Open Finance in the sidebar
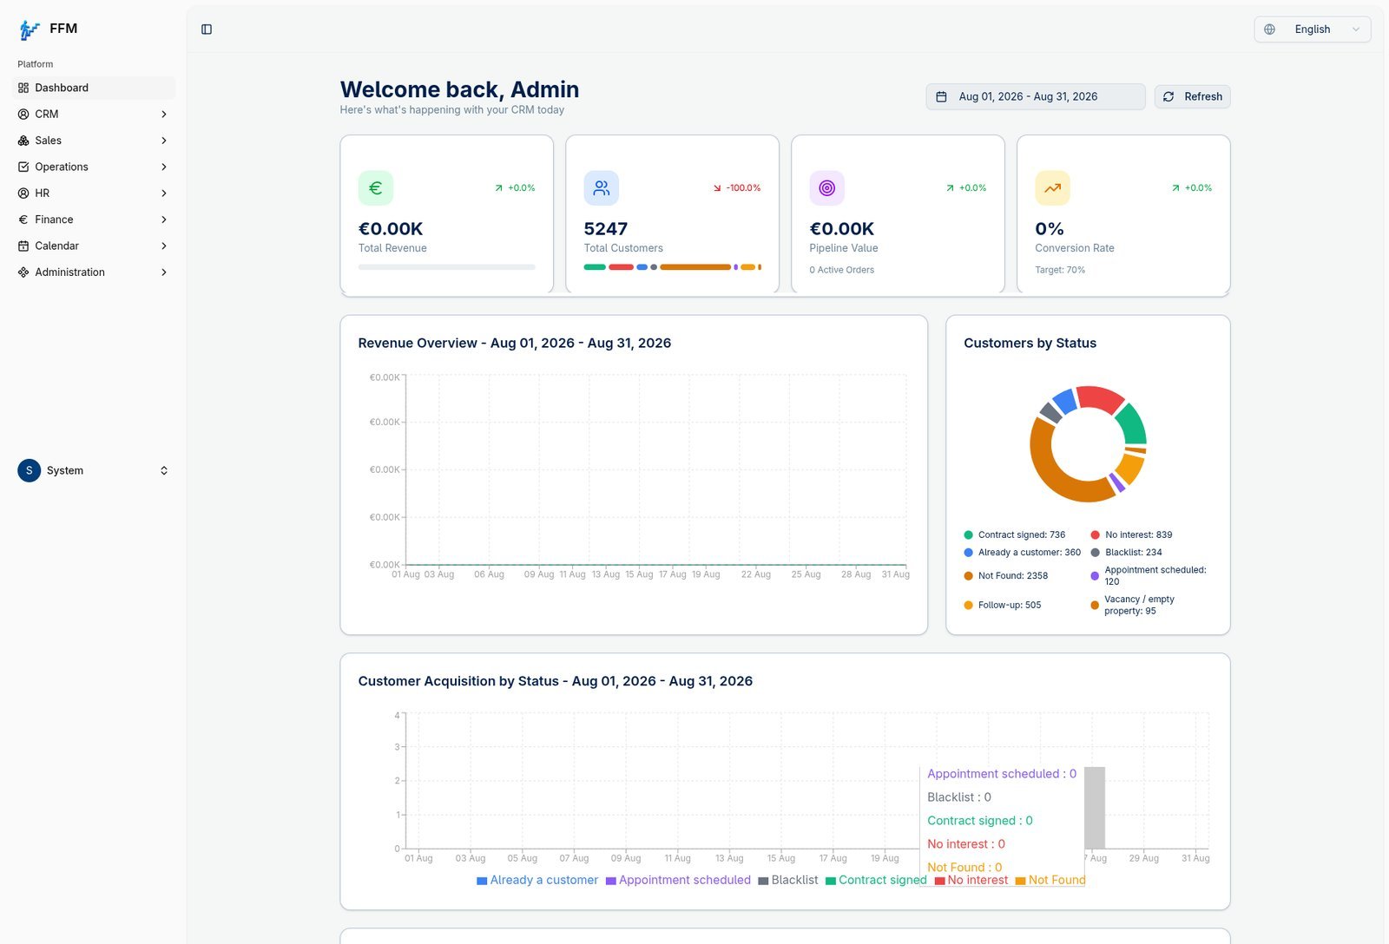1389x944 pixels. click(94, 220)
